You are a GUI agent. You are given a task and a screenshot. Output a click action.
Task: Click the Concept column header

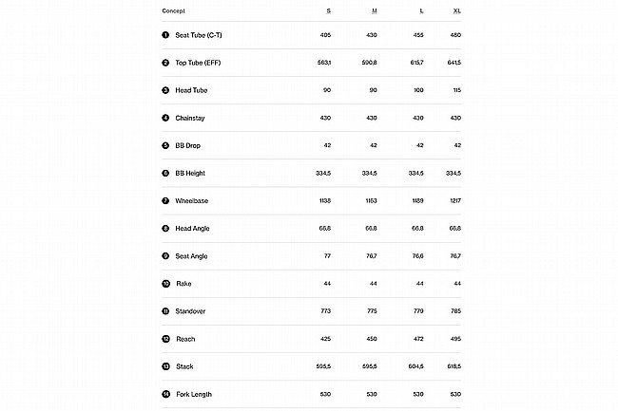tap(173, 11)
